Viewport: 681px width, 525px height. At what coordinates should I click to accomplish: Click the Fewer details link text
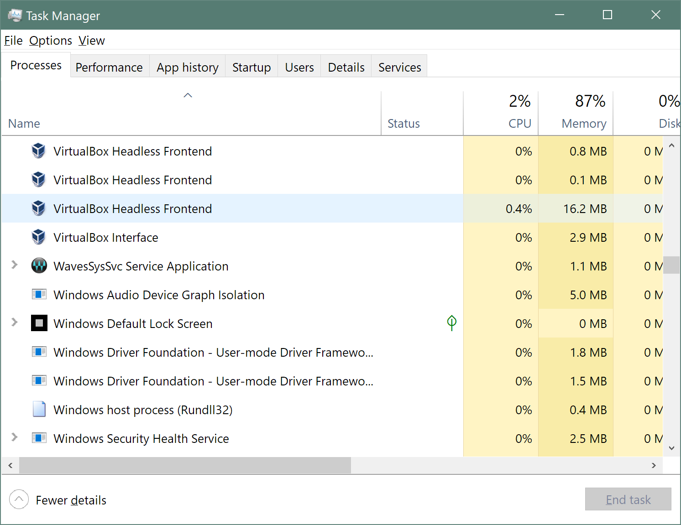click(71, 500)
